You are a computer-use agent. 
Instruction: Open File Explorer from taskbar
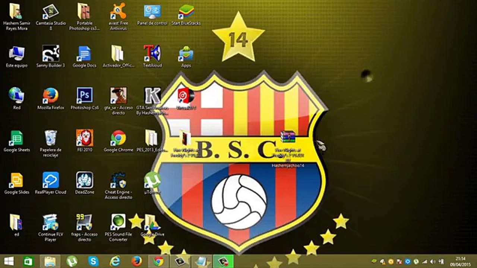[x=50, y=261]
